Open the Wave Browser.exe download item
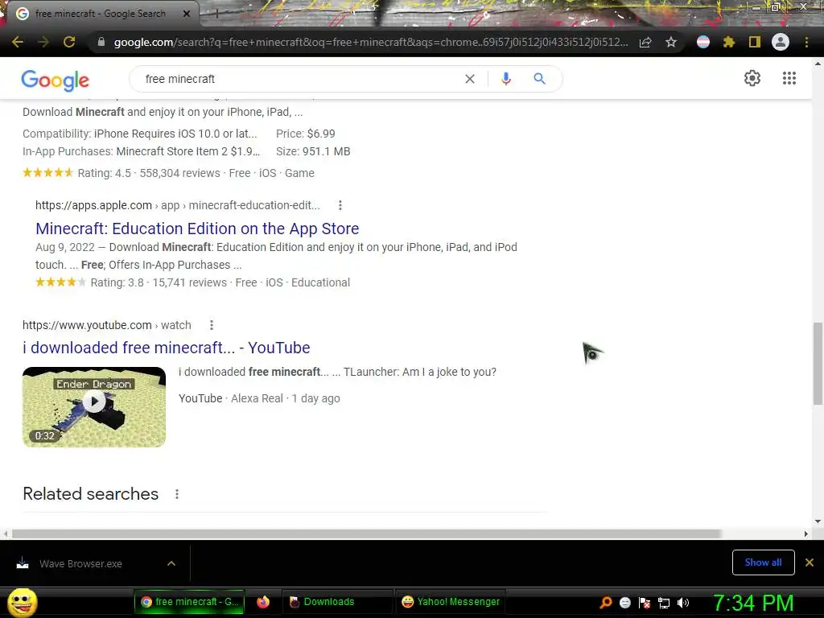Image resolution: width=824 pixels, height=618 pixels. pyautogui.click(x=81, y=564)
